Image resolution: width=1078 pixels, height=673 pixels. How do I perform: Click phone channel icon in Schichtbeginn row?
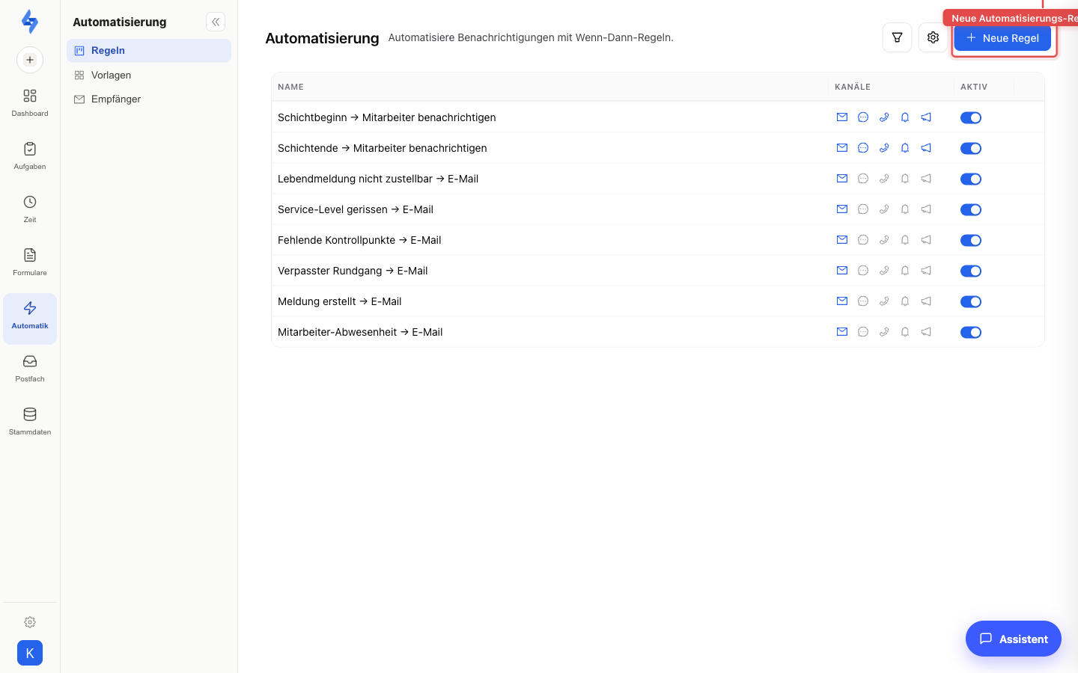[x=884, y=117]
